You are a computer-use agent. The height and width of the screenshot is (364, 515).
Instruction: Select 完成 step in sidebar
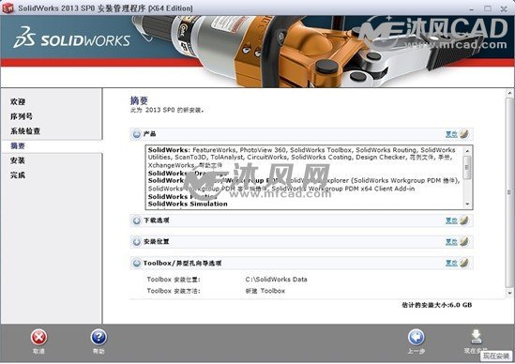18,175
